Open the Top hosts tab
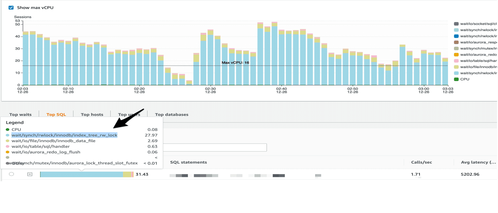 pos(92,115)
